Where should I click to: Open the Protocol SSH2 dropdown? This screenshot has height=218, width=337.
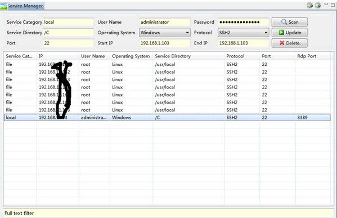click(243, 33)
